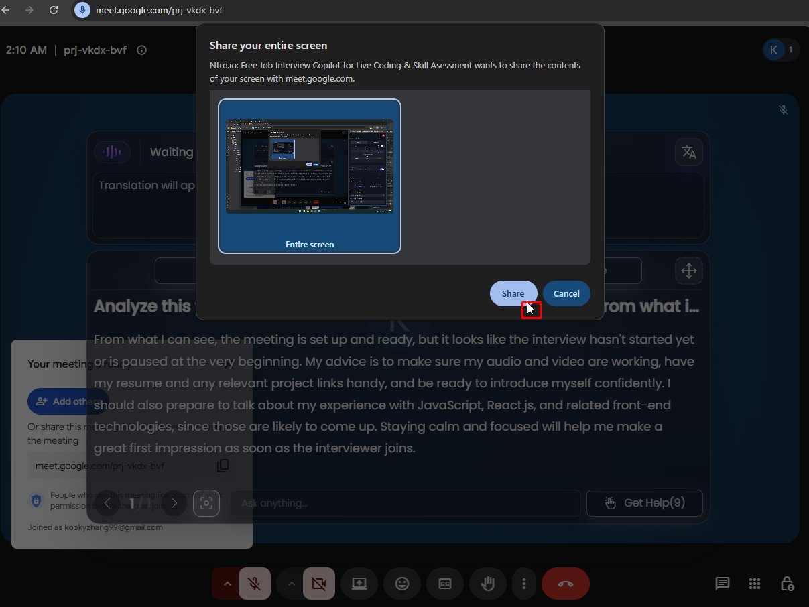Select the Entire screen thumbnail
Screen dimensions: 809x607
310,176
